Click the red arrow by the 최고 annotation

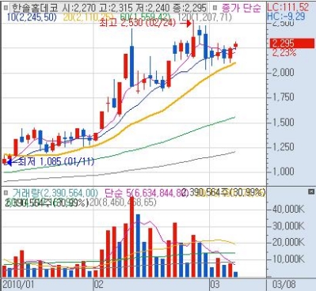click(x=185, y=24)
